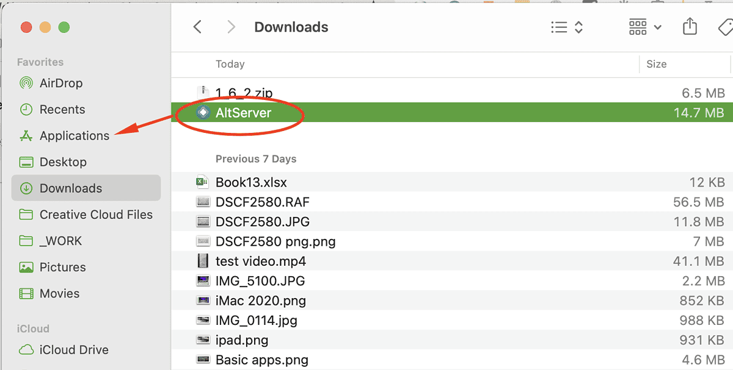Click the back navigation arrow
Viewport: 733px width, 370px height.
tap(196, 27)
